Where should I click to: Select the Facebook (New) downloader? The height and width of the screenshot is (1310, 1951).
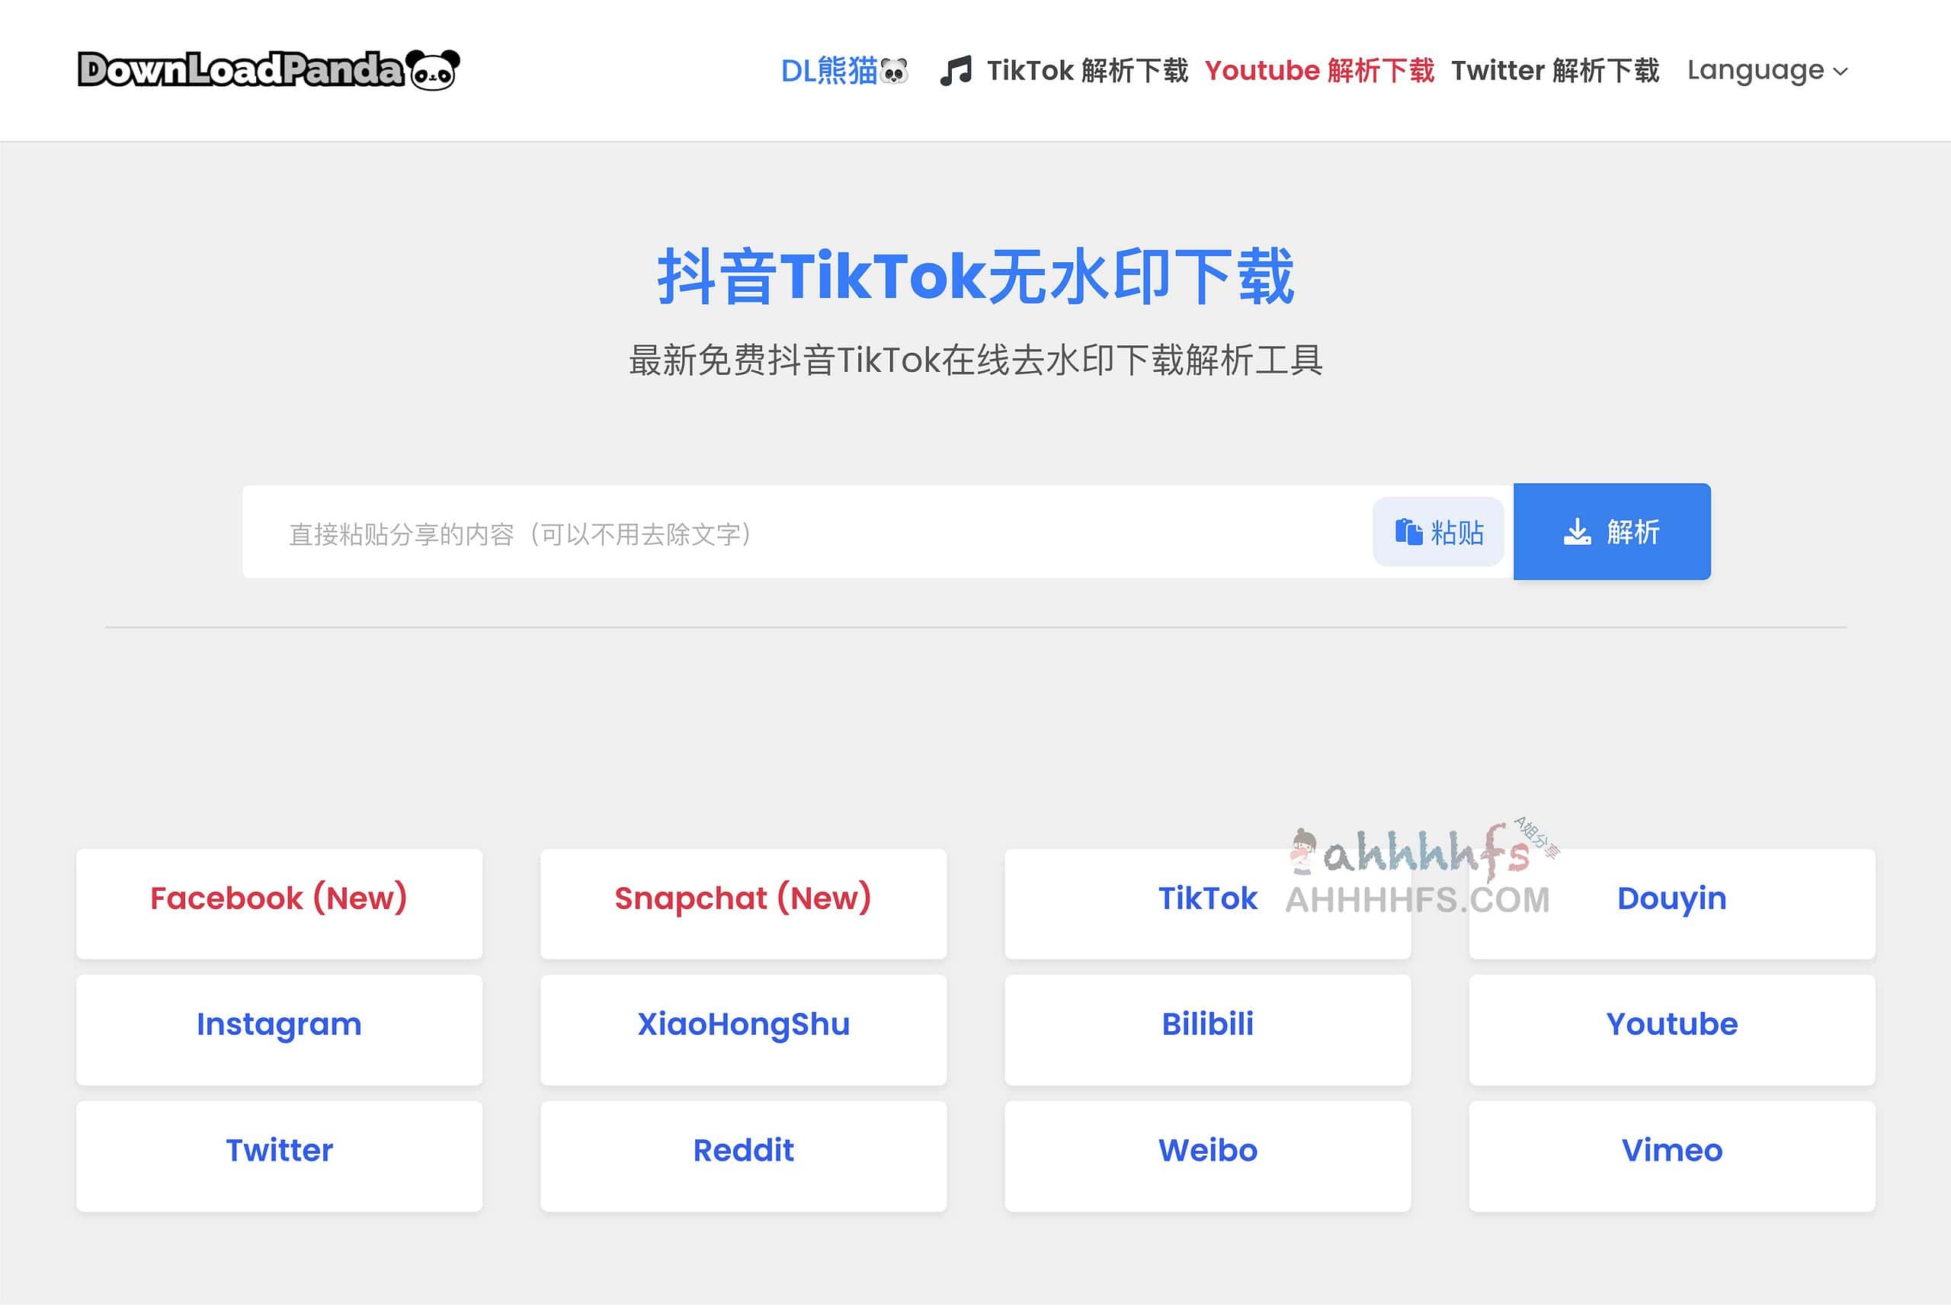point(278,902)
